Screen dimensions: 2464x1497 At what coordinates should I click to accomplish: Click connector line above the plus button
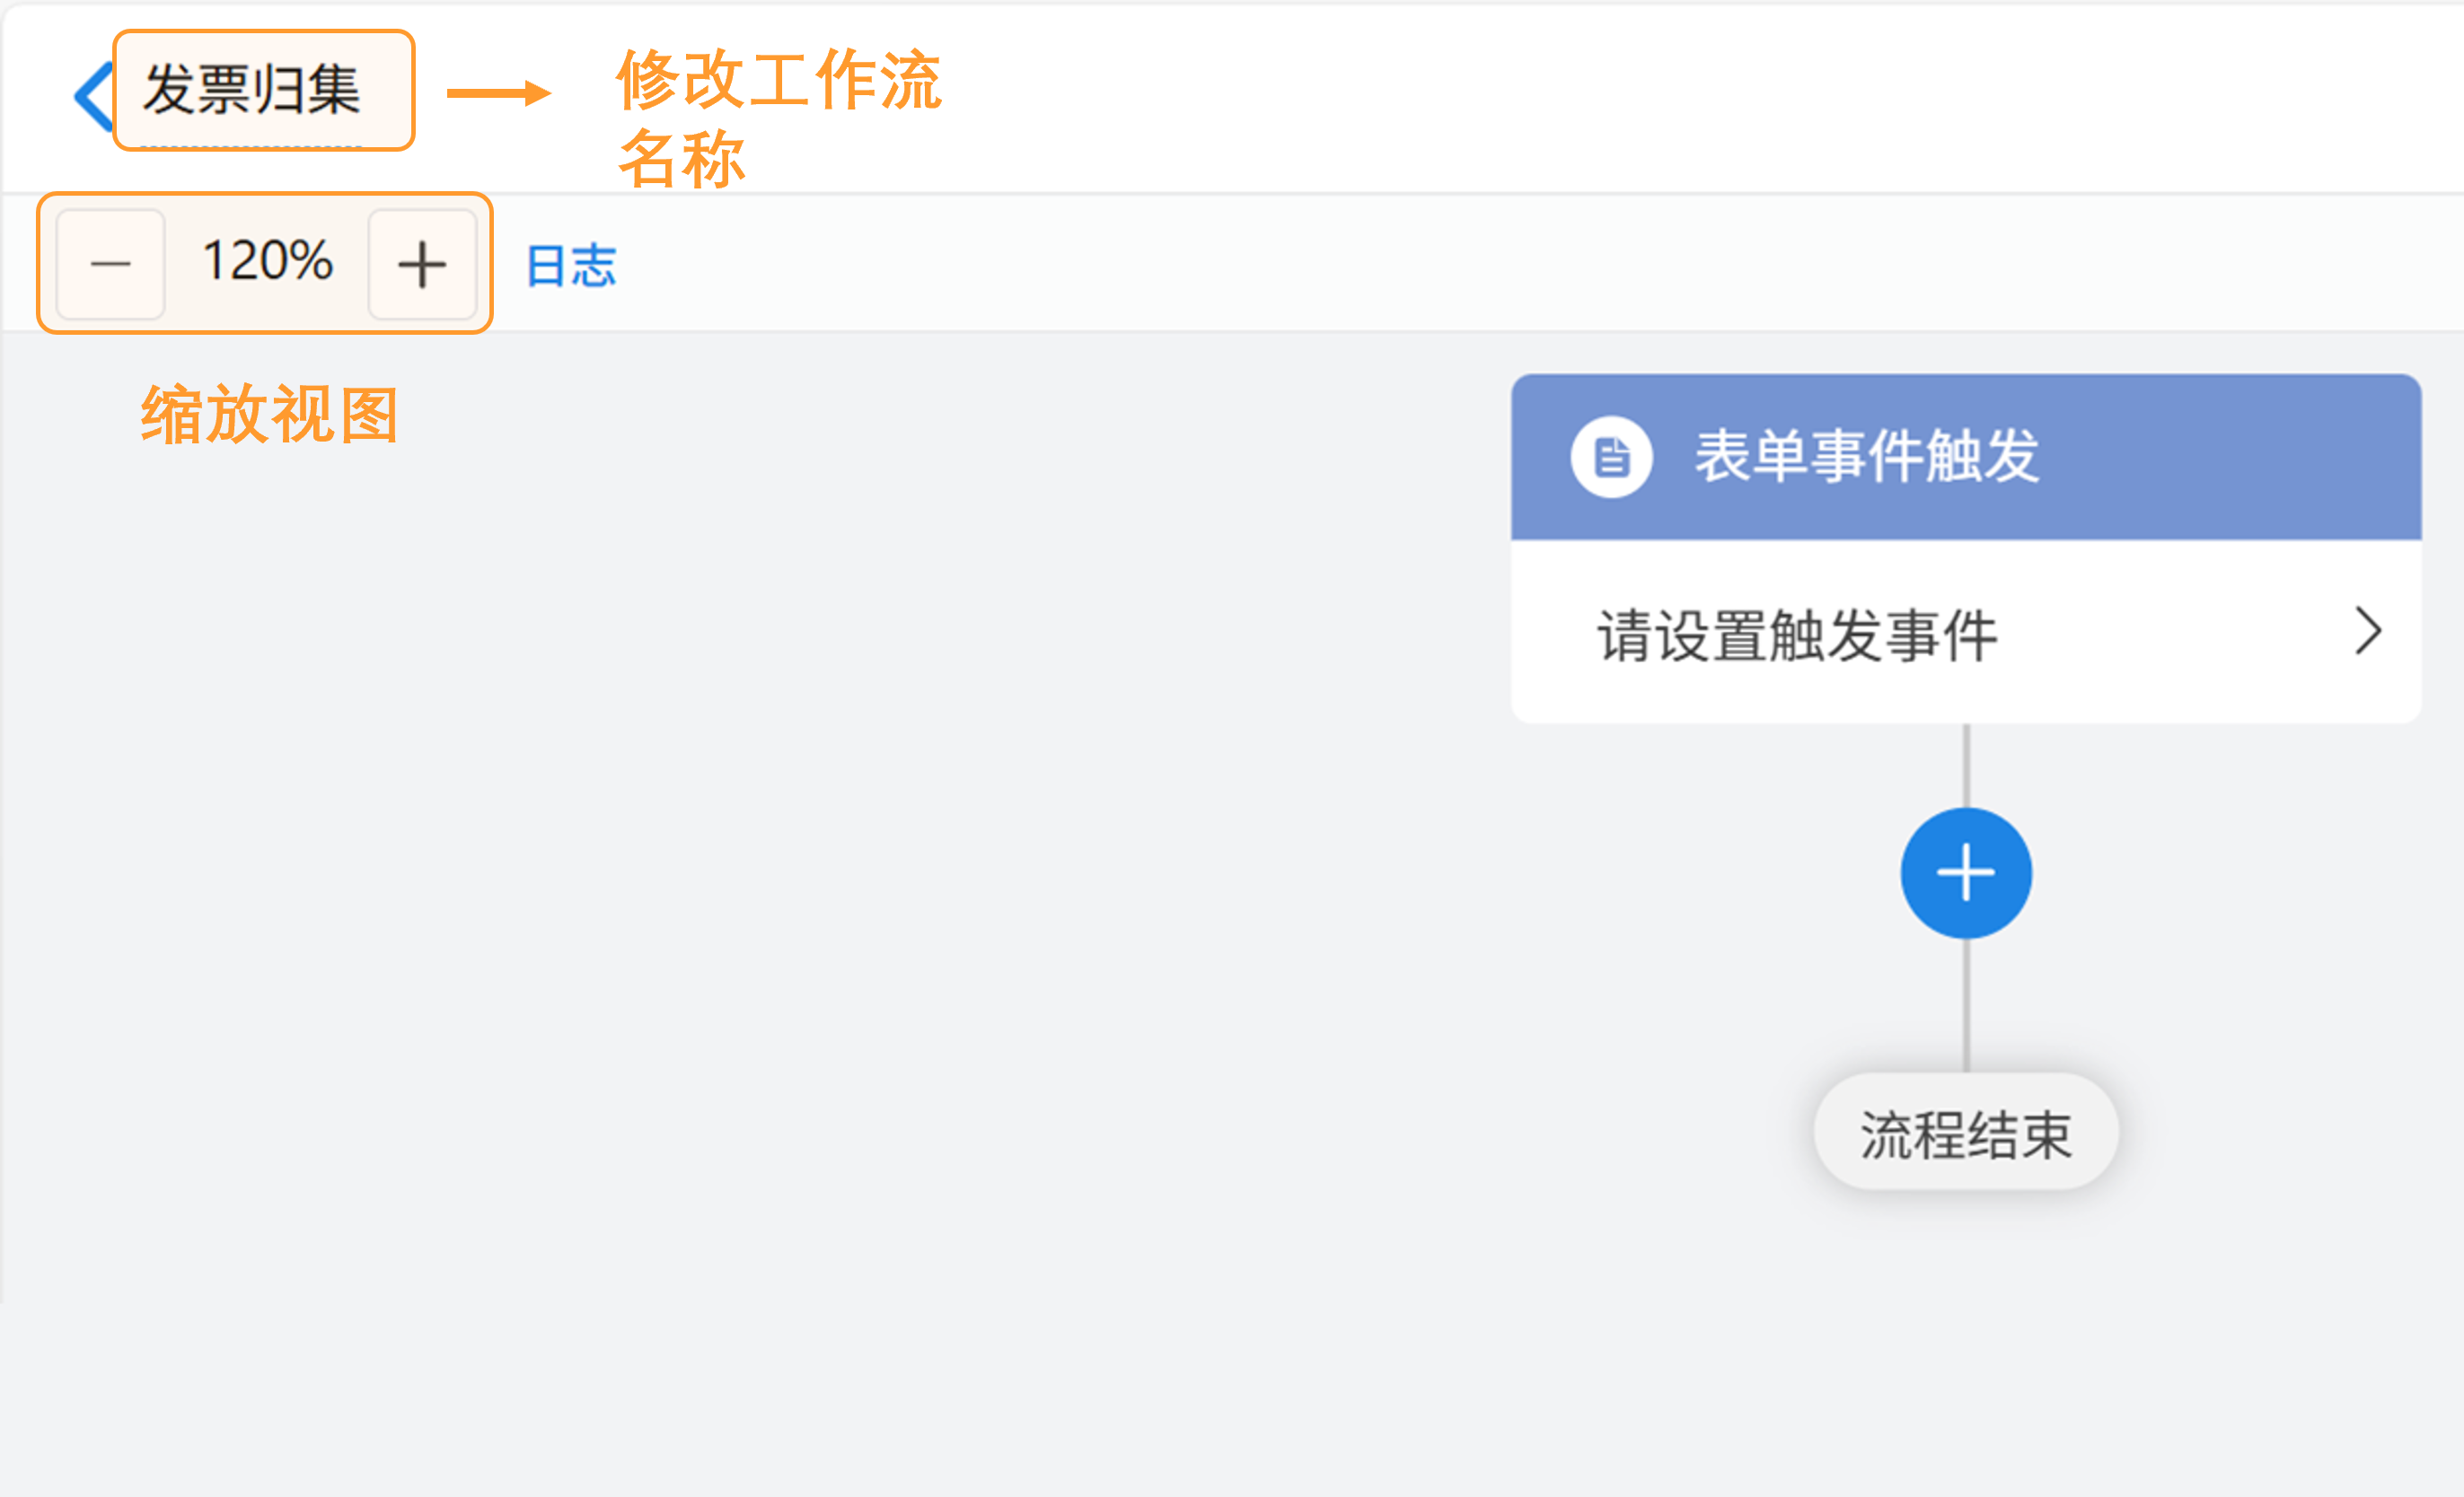click(x=1966, y=765)
